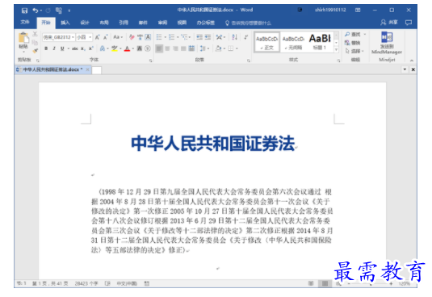Toggle center alignment button
This screenshot has height=297, width=432.
click(167, 48)
